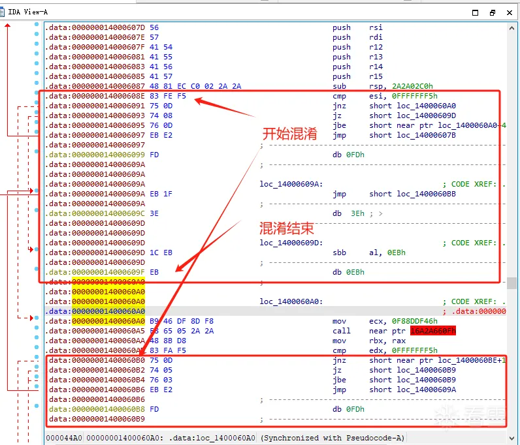The width and height of the screenshot is (520, 445).
Task: Click the address .data:000000014000607D
Action: (x=95, y=27)
